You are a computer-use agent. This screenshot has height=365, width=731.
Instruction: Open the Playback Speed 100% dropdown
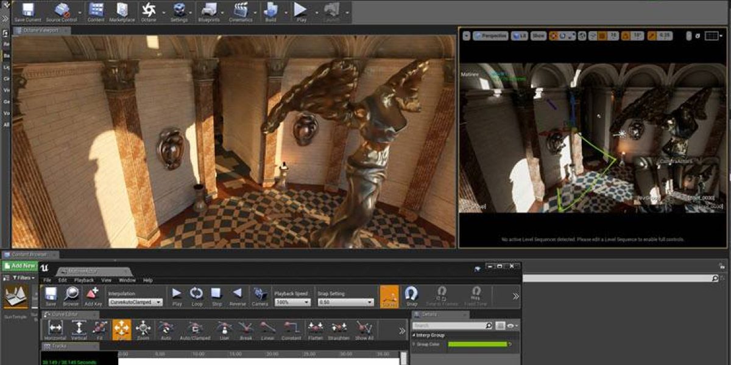click(291, 302)
